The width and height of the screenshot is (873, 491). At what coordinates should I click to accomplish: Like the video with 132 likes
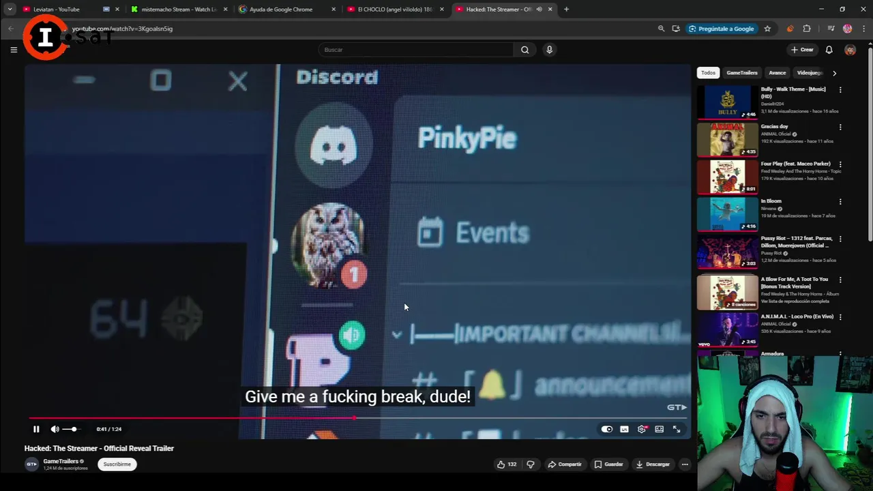click(507, 464)
